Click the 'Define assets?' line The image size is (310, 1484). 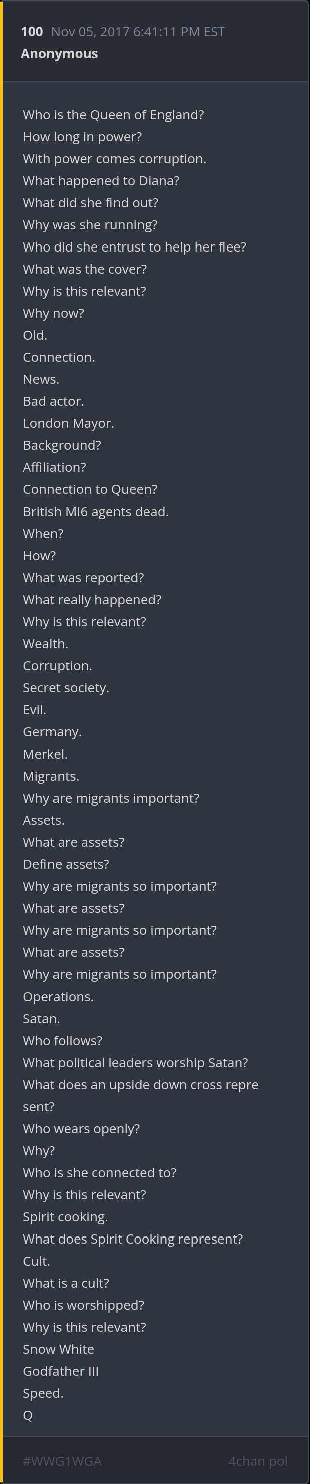click(x=65, y=864)
